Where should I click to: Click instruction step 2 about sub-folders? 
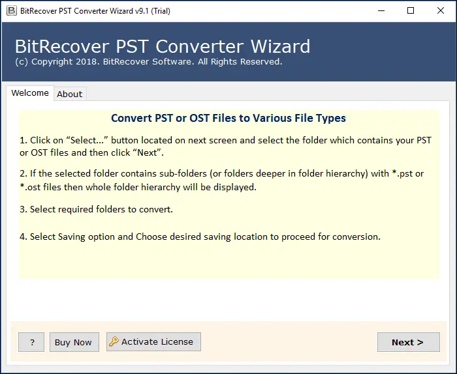pyautogui.click(x=221, y=179)
